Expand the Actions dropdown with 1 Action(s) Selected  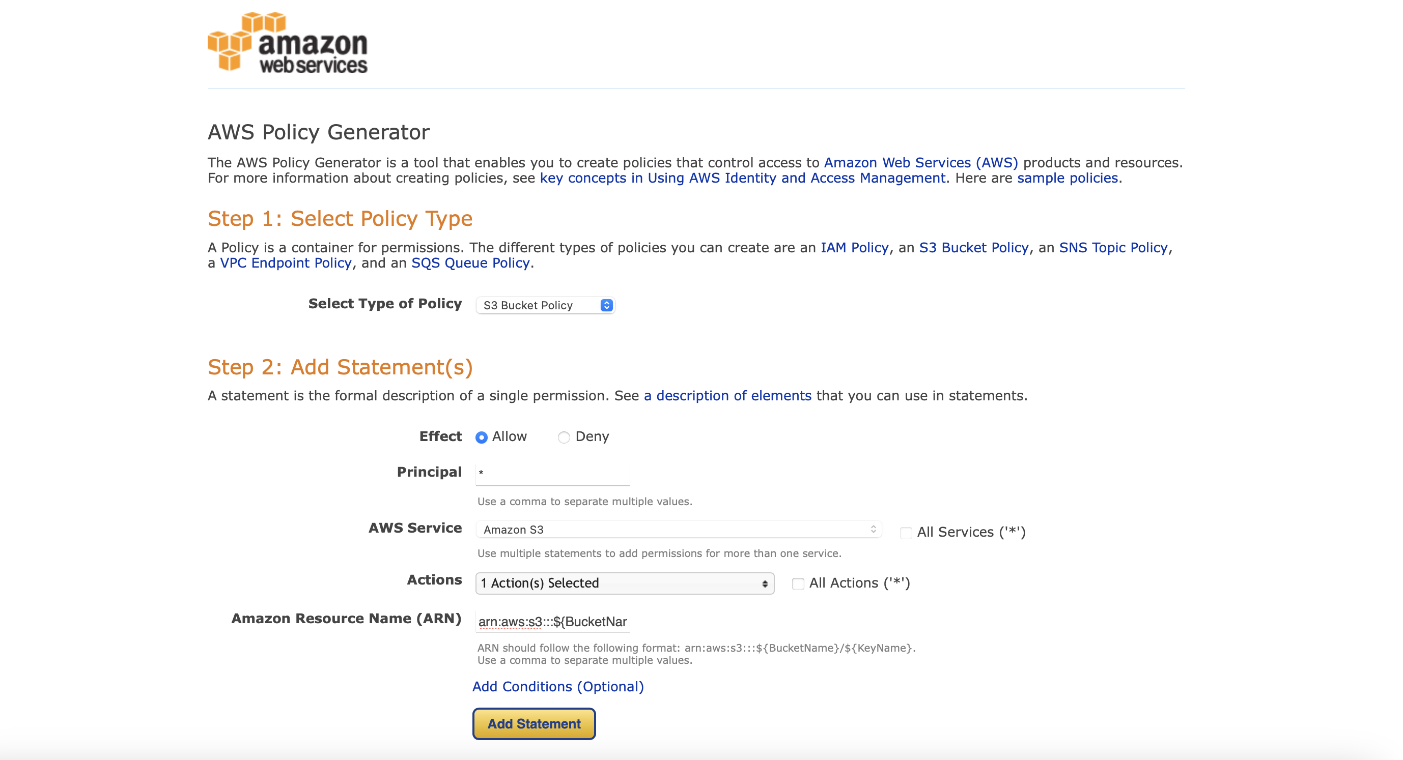pyautogui.click(x=625, y=583)
